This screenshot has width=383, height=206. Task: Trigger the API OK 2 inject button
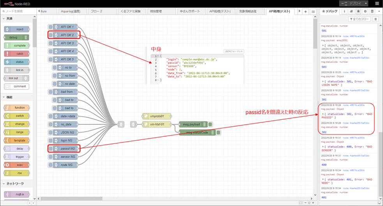click(51, 35)
